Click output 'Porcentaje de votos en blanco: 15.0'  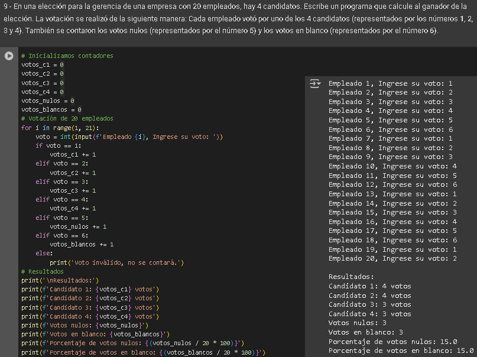(401, 350)
